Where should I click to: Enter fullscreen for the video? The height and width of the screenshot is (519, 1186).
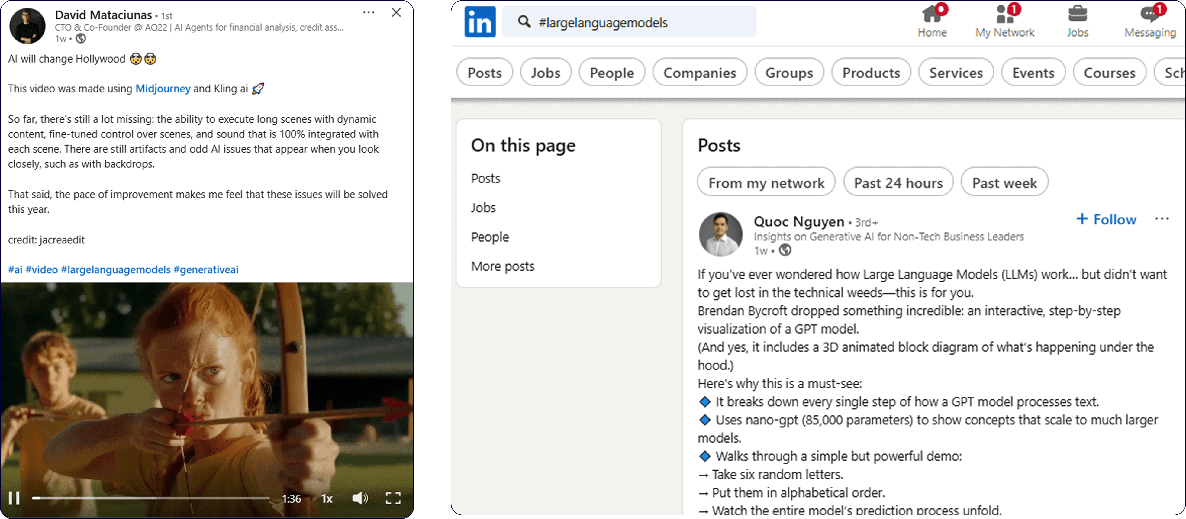click(393, 498)
